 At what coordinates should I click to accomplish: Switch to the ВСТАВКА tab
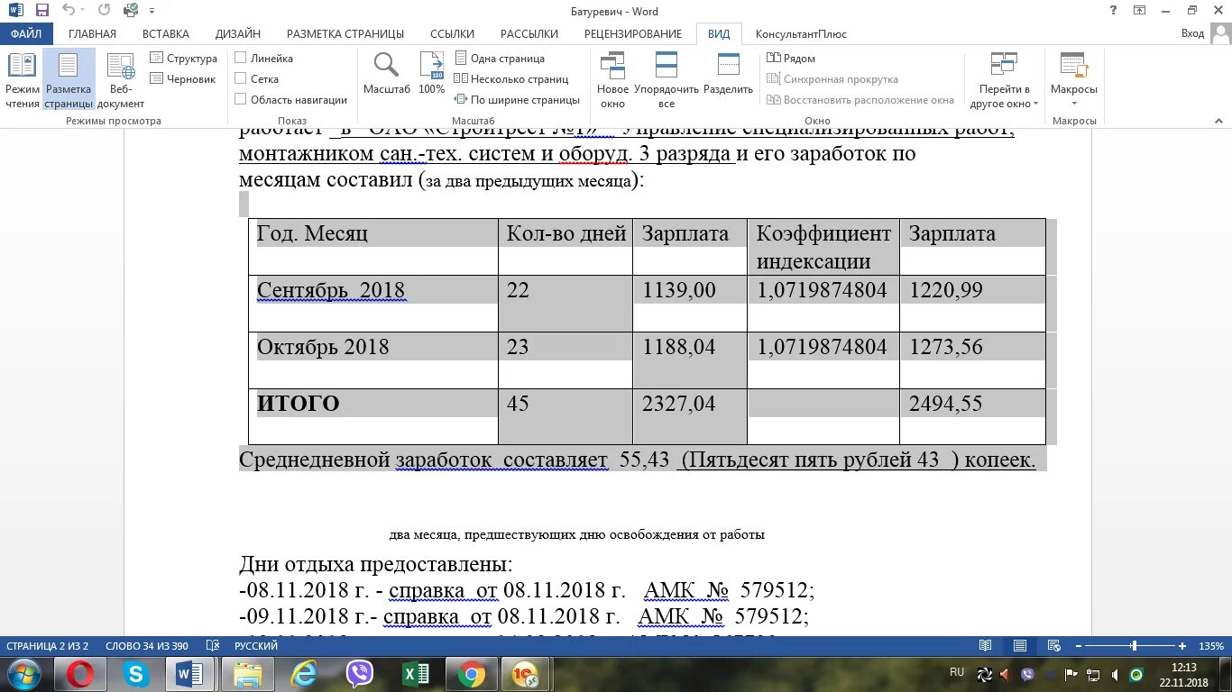[x=166, y=34]
